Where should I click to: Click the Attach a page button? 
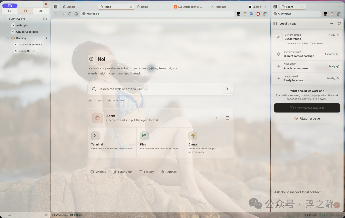pos(307,118)
